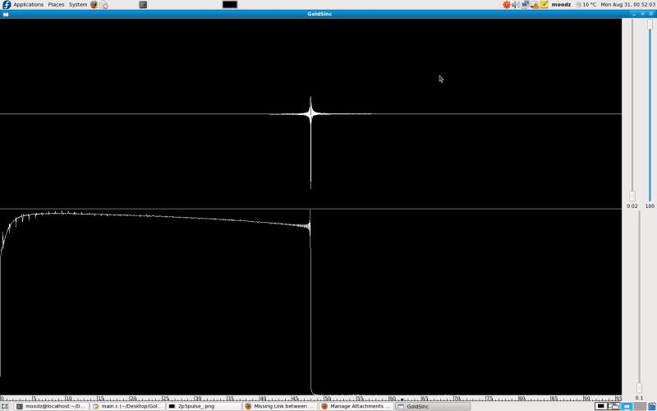Viewport: 657px width, 411px height.
Task: Click the system monitor applet in top panel
Action: (230, 4)
